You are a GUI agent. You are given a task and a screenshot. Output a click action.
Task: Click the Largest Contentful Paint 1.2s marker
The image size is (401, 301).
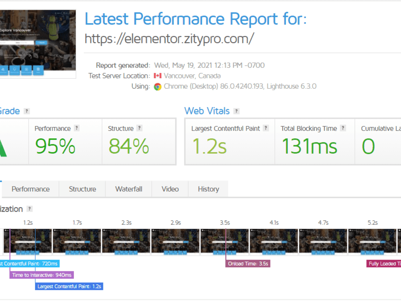[69, 287]
